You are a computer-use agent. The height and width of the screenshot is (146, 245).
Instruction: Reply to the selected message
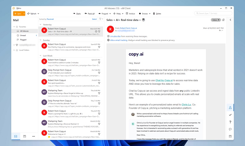point(77,13)
